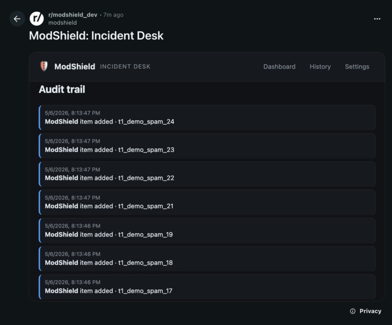The height and width of the screenshot is (325, 392).
Task: Click the back arrow button
Action: click(x=17, y=19)
